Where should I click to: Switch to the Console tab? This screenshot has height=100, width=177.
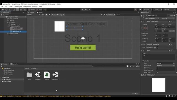coord(14,64)
